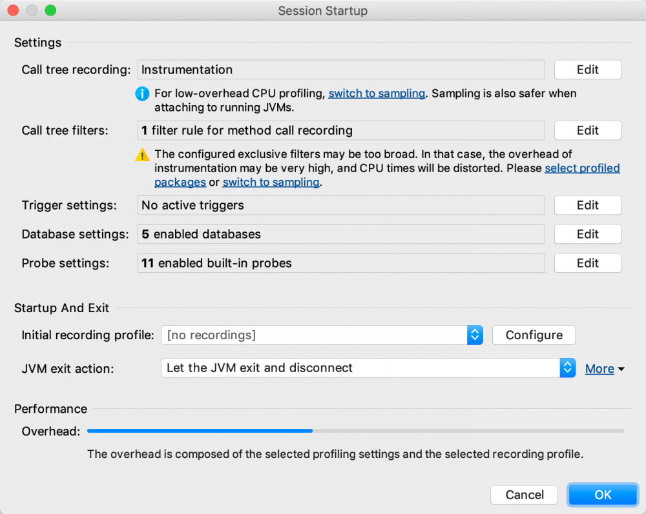Screen dimensions: 646x514
Task: Edit the Call tree filters
Action: click(x=587, y=130)
